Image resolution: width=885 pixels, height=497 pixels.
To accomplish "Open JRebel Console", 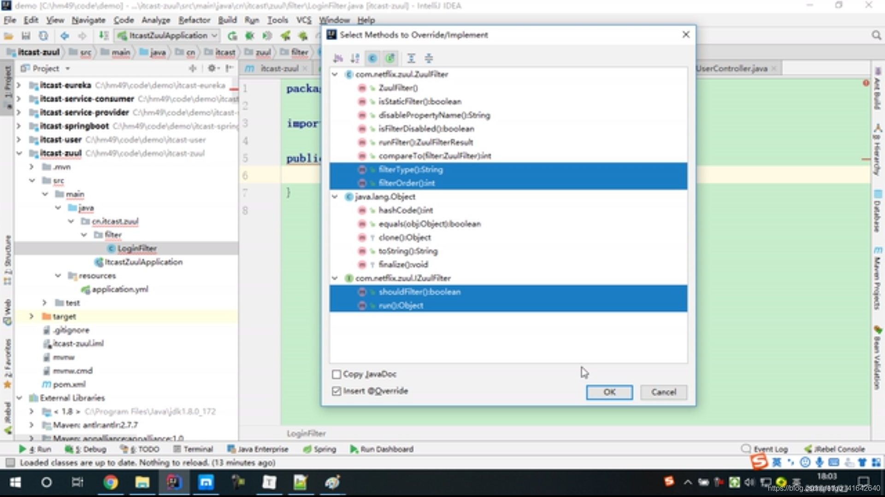I will tap(835, 449).
